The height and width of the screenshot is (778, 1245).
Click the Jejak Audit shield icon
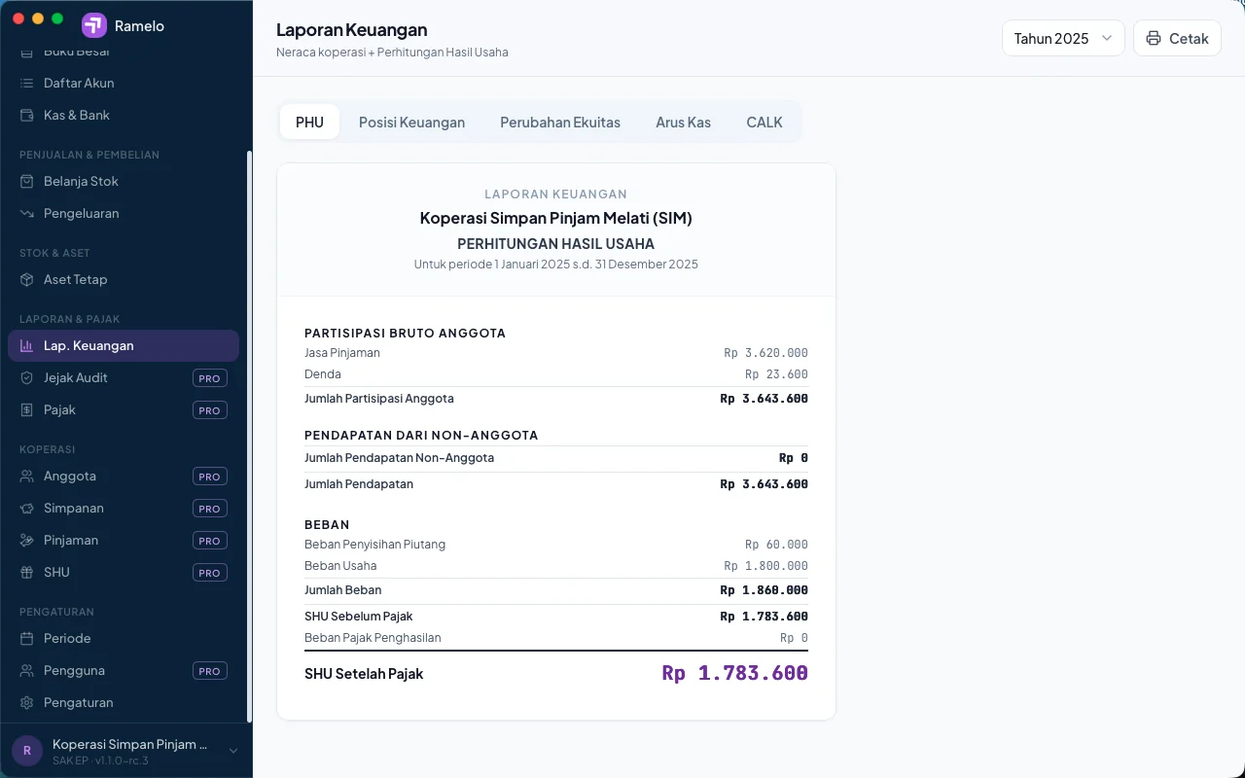coord(26,377)
